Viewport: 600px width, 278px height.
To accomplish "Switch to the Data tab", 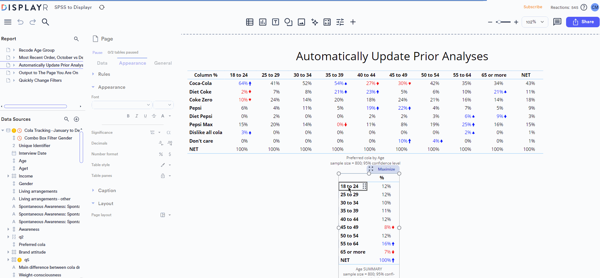I will 102,63.
